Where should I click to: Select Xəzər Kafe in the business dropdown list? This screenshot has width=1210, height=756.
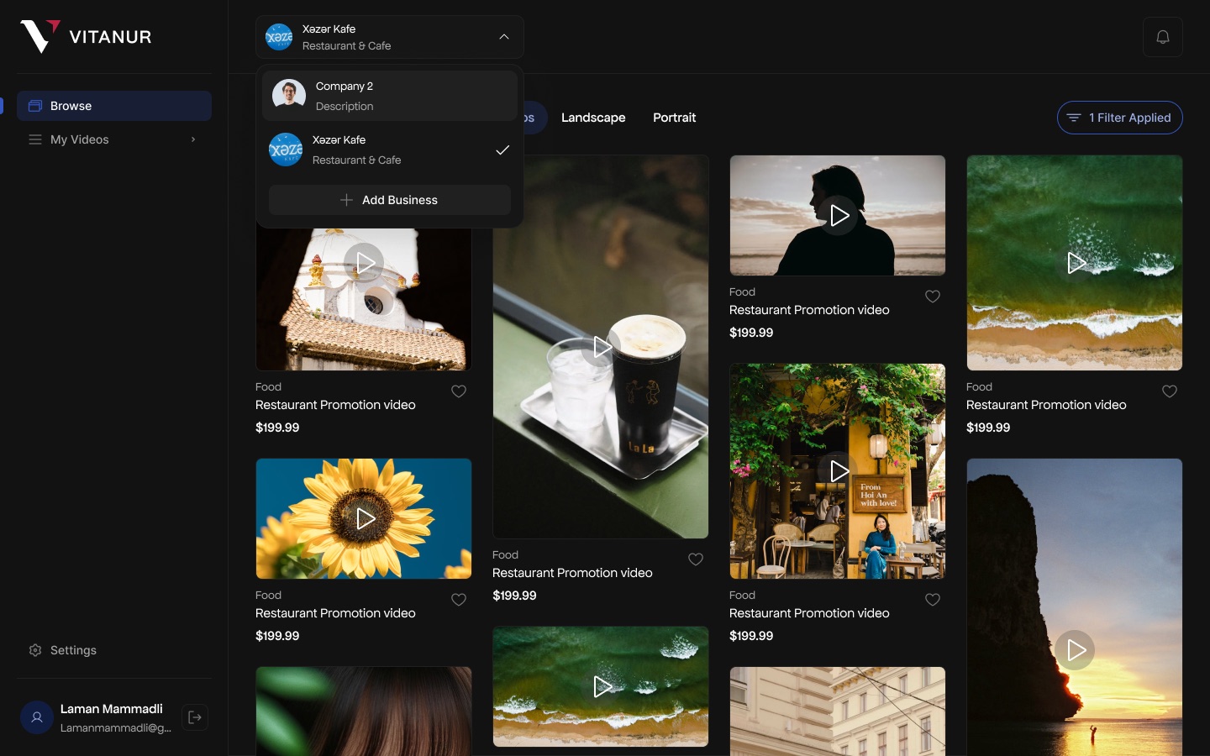click(x=390, y=150)
